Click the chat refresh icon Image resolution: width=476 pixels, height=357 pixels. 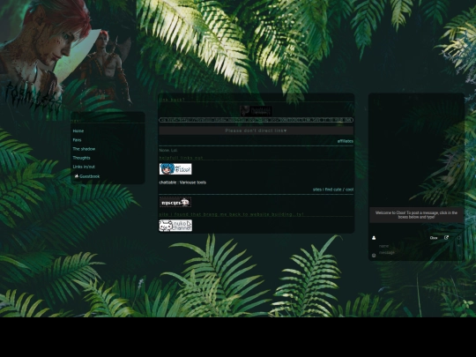tap(459, 238)
